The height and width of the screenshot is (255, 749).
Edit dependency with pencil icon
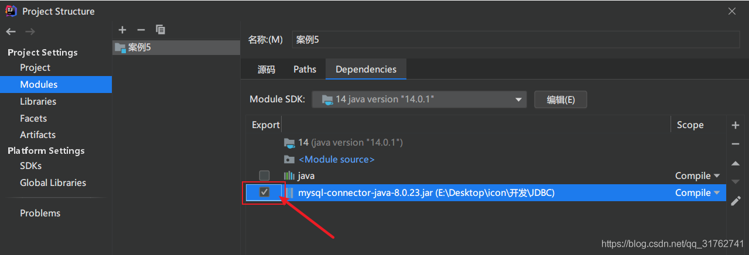[736, 201]
